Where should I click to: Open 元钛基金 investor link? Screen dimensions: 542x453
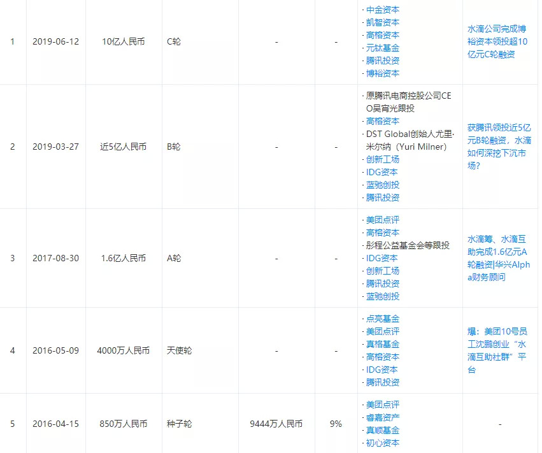[383, 48]
